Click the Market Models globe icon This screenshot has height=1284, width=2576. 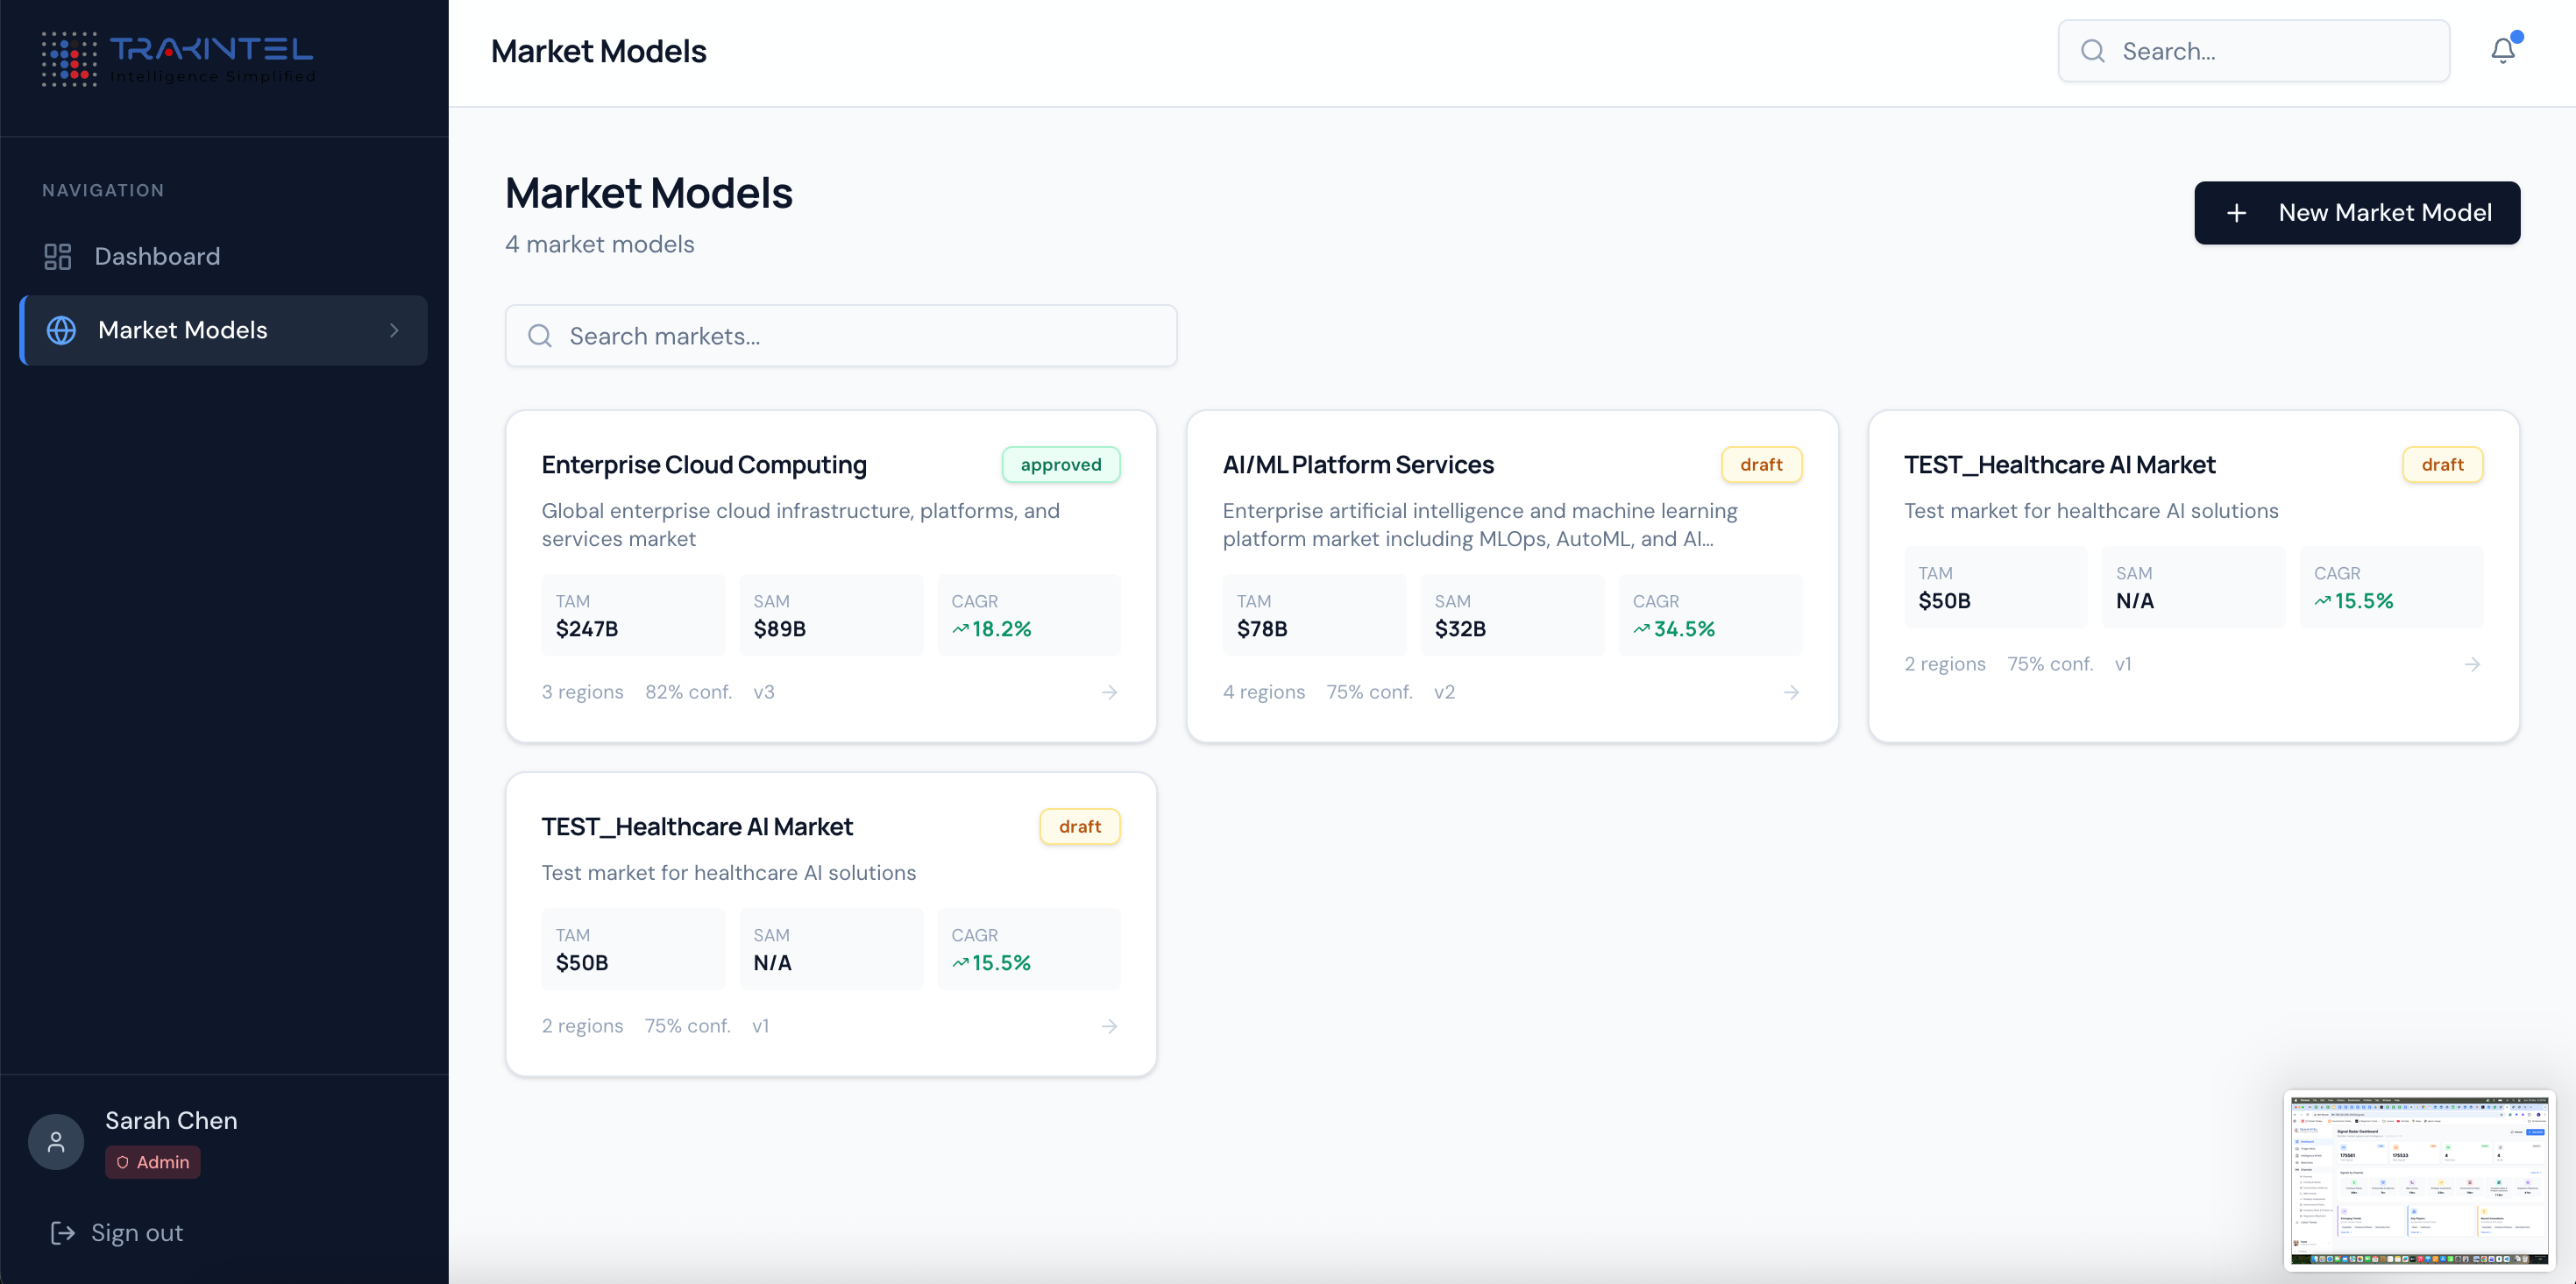click(62, 330)
